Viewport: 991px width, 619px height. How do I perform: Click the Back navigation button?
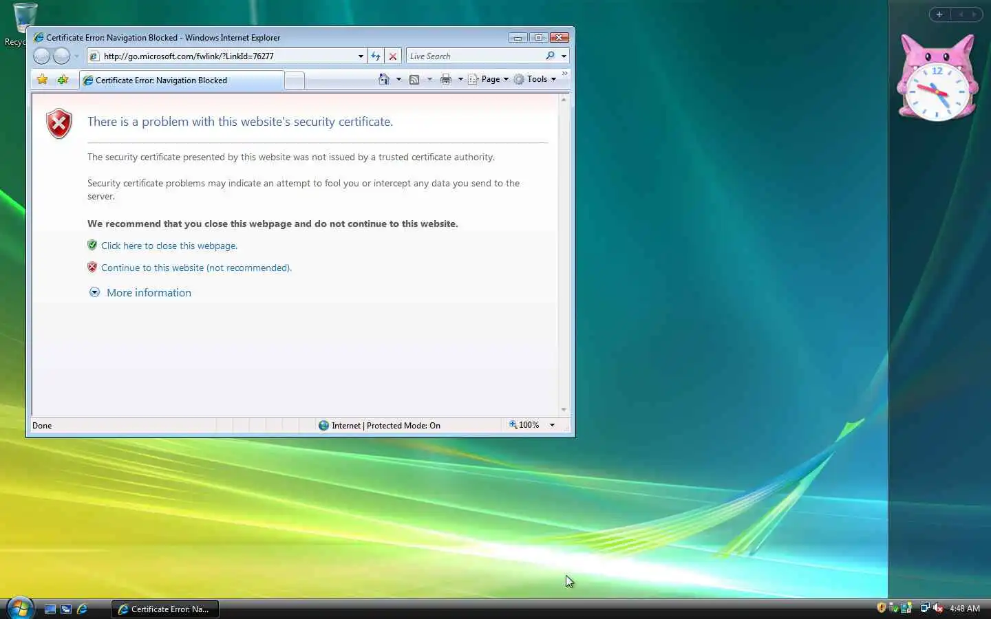point(41,56)
